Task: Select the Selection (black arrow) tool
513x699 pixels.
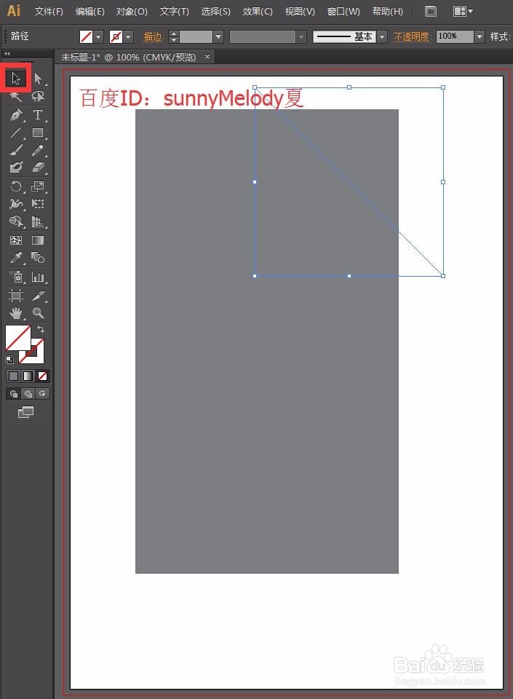Action: (16, 79)
